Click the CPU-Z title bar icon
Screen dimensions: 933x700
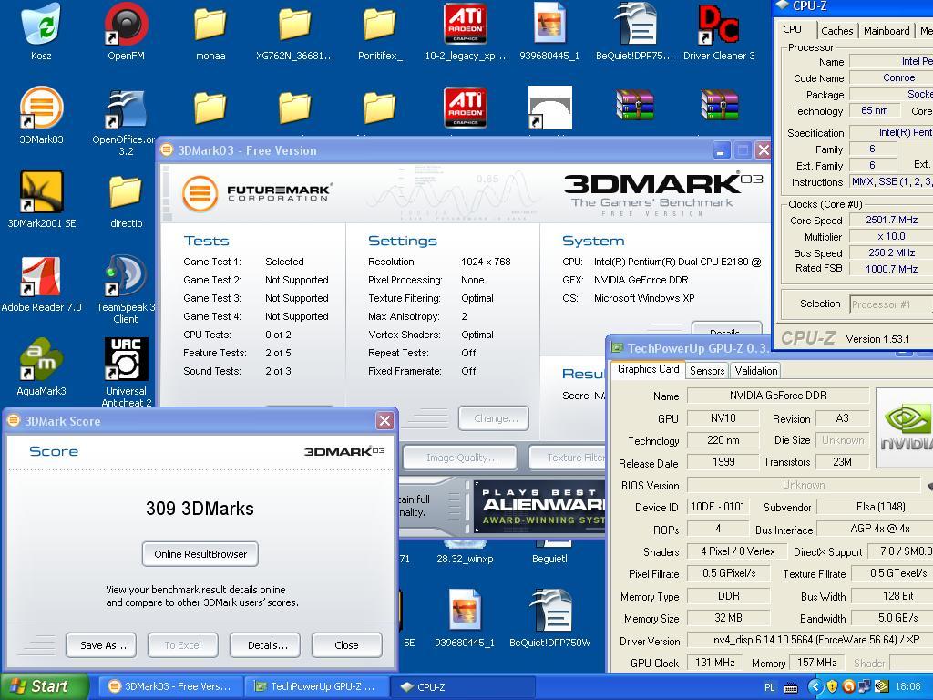click(x=783, y=5)
